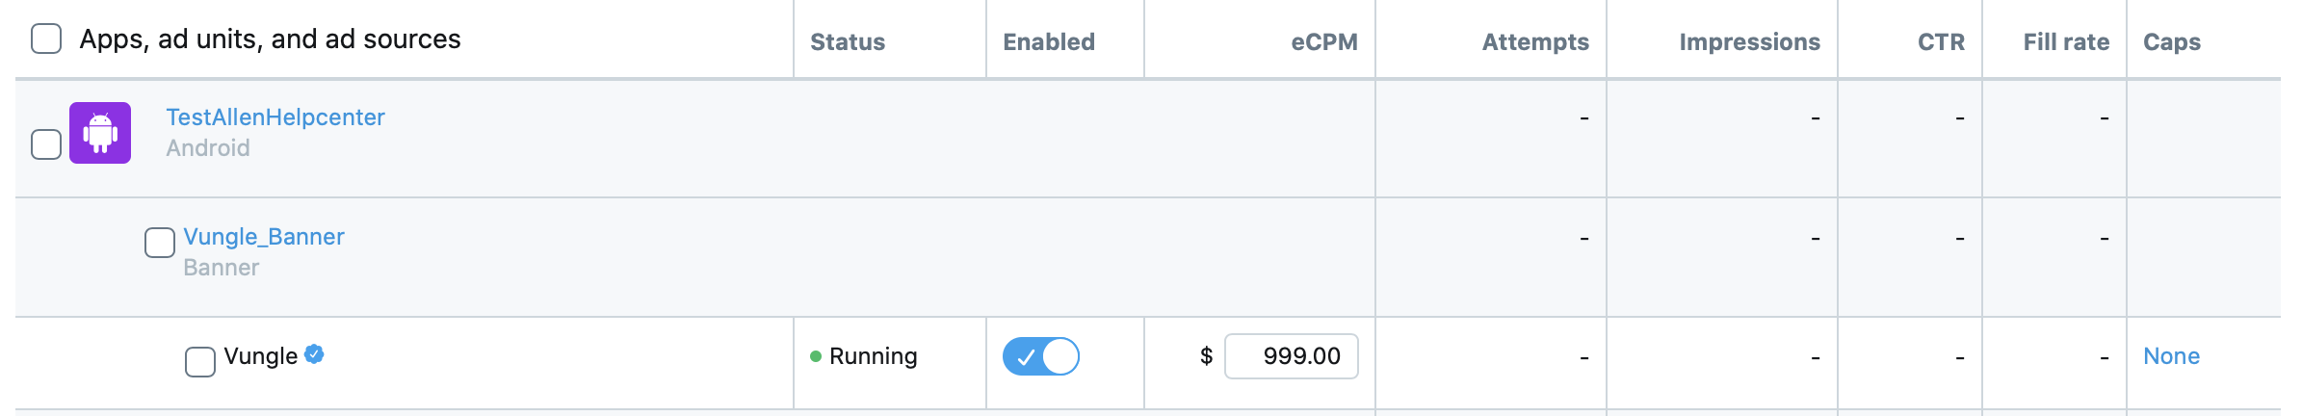Select the Vungle_Banner ad unit checkbox
2302x416 pixels.
(160, 243)
